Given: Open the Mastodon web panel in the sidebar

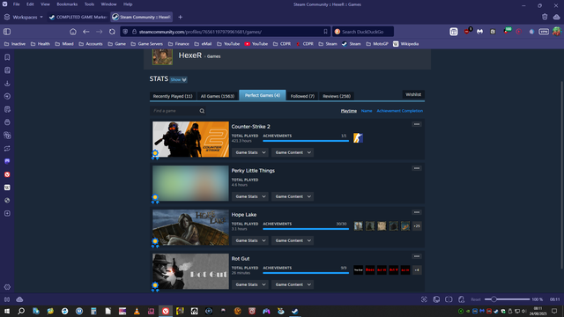Looking at the screenshot, I should (x=7, y=161).
